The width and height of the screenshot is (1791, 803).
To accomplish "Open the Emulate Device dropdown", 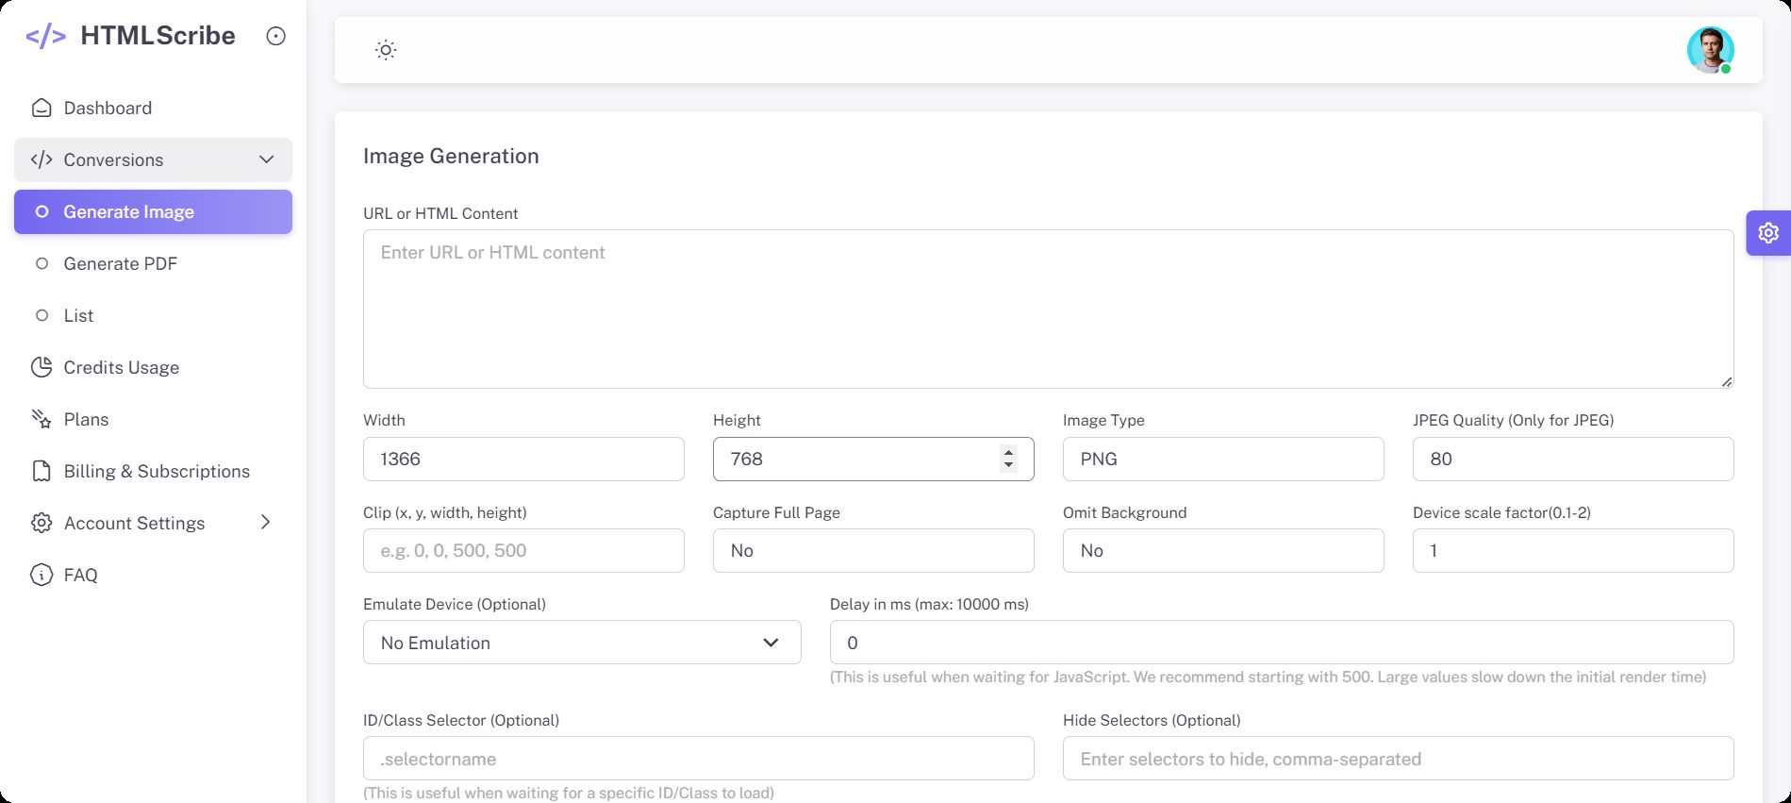I will [x=581, y=643].
